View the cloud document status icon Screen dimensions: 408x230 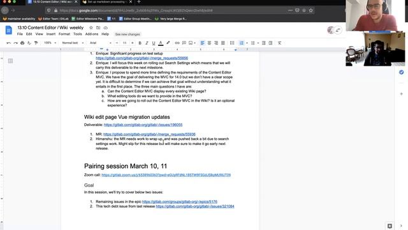105,27
